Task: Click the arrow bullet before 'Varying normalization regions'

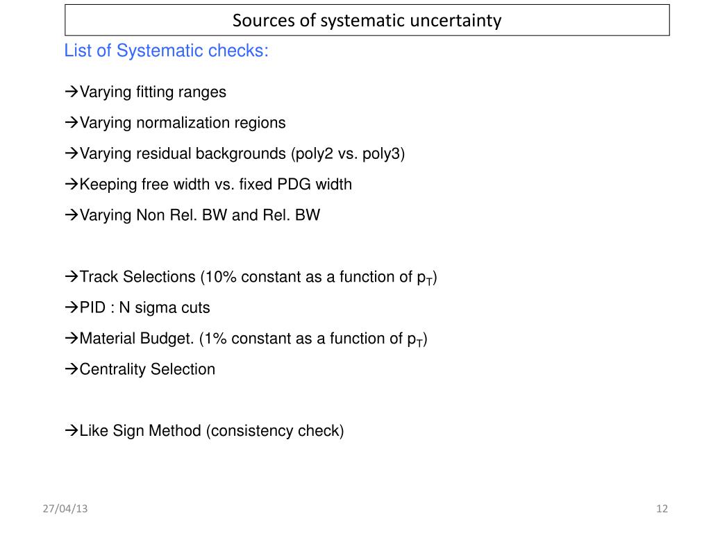Action: coord(72,123)
